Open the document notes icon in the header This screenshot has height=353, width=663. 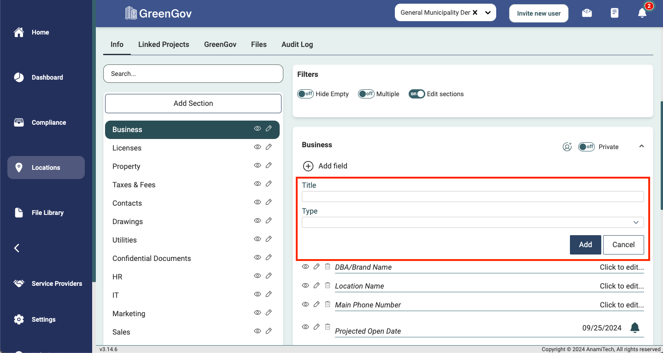click(615, 13)
